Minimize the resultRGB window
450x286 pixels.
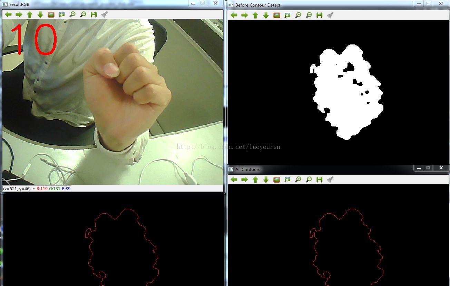(193, 3)
